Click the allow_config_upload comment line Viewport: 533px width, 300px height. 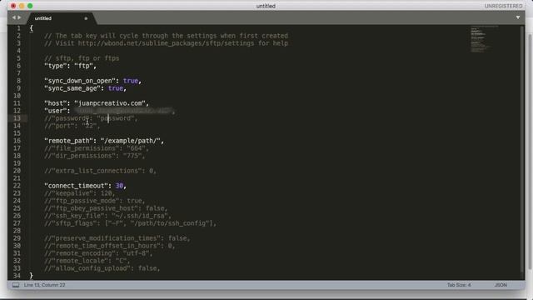coord(102,268)
